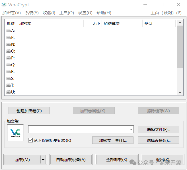Screen dimensions: 187x170
Task: Select the P: drive slot icon
Action: (x=8, y=58)
